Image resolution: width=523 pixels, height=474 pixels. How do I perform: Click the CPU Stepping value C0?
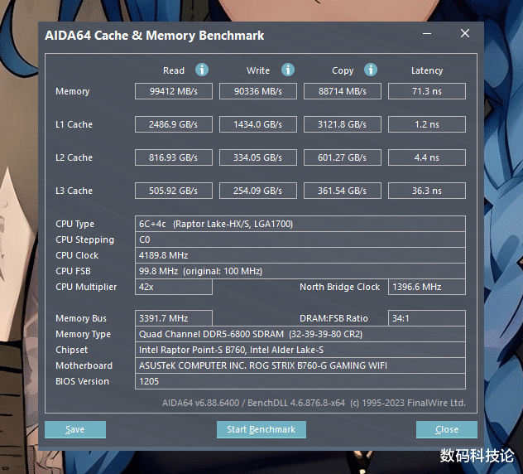tap(300, 239)
